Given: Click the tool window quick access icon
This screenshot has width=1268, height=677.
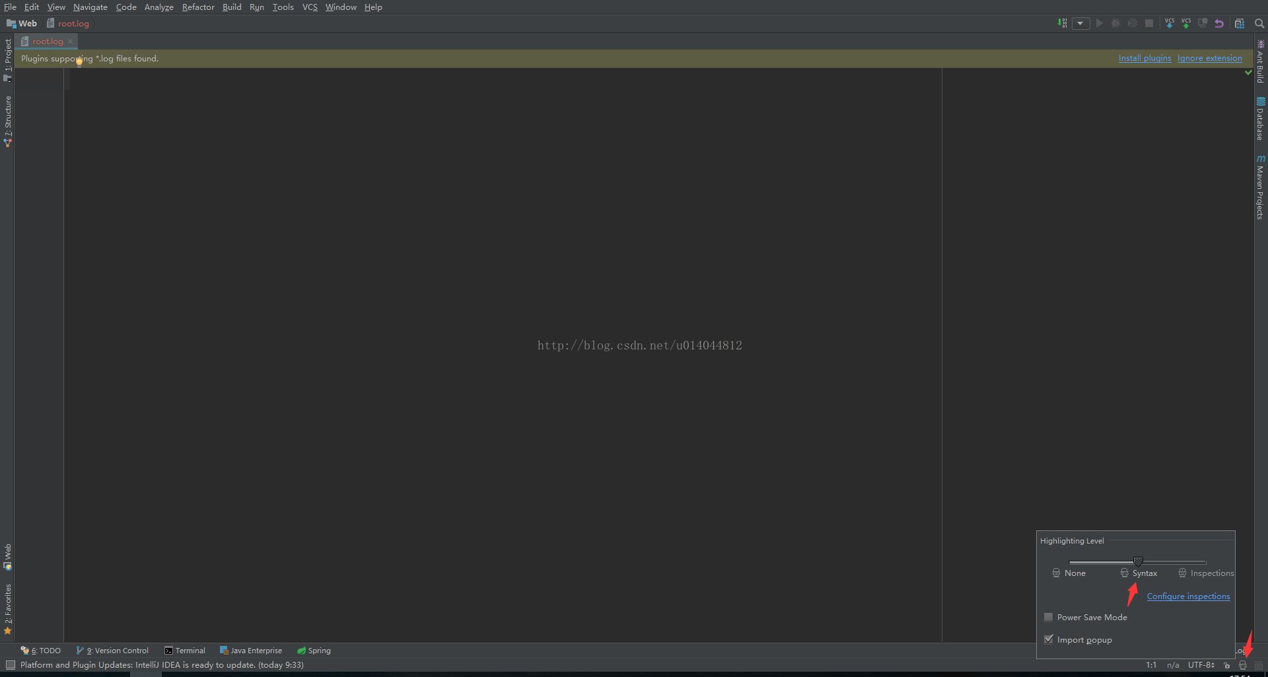Looking at the screenshot, I should (10, 664).
